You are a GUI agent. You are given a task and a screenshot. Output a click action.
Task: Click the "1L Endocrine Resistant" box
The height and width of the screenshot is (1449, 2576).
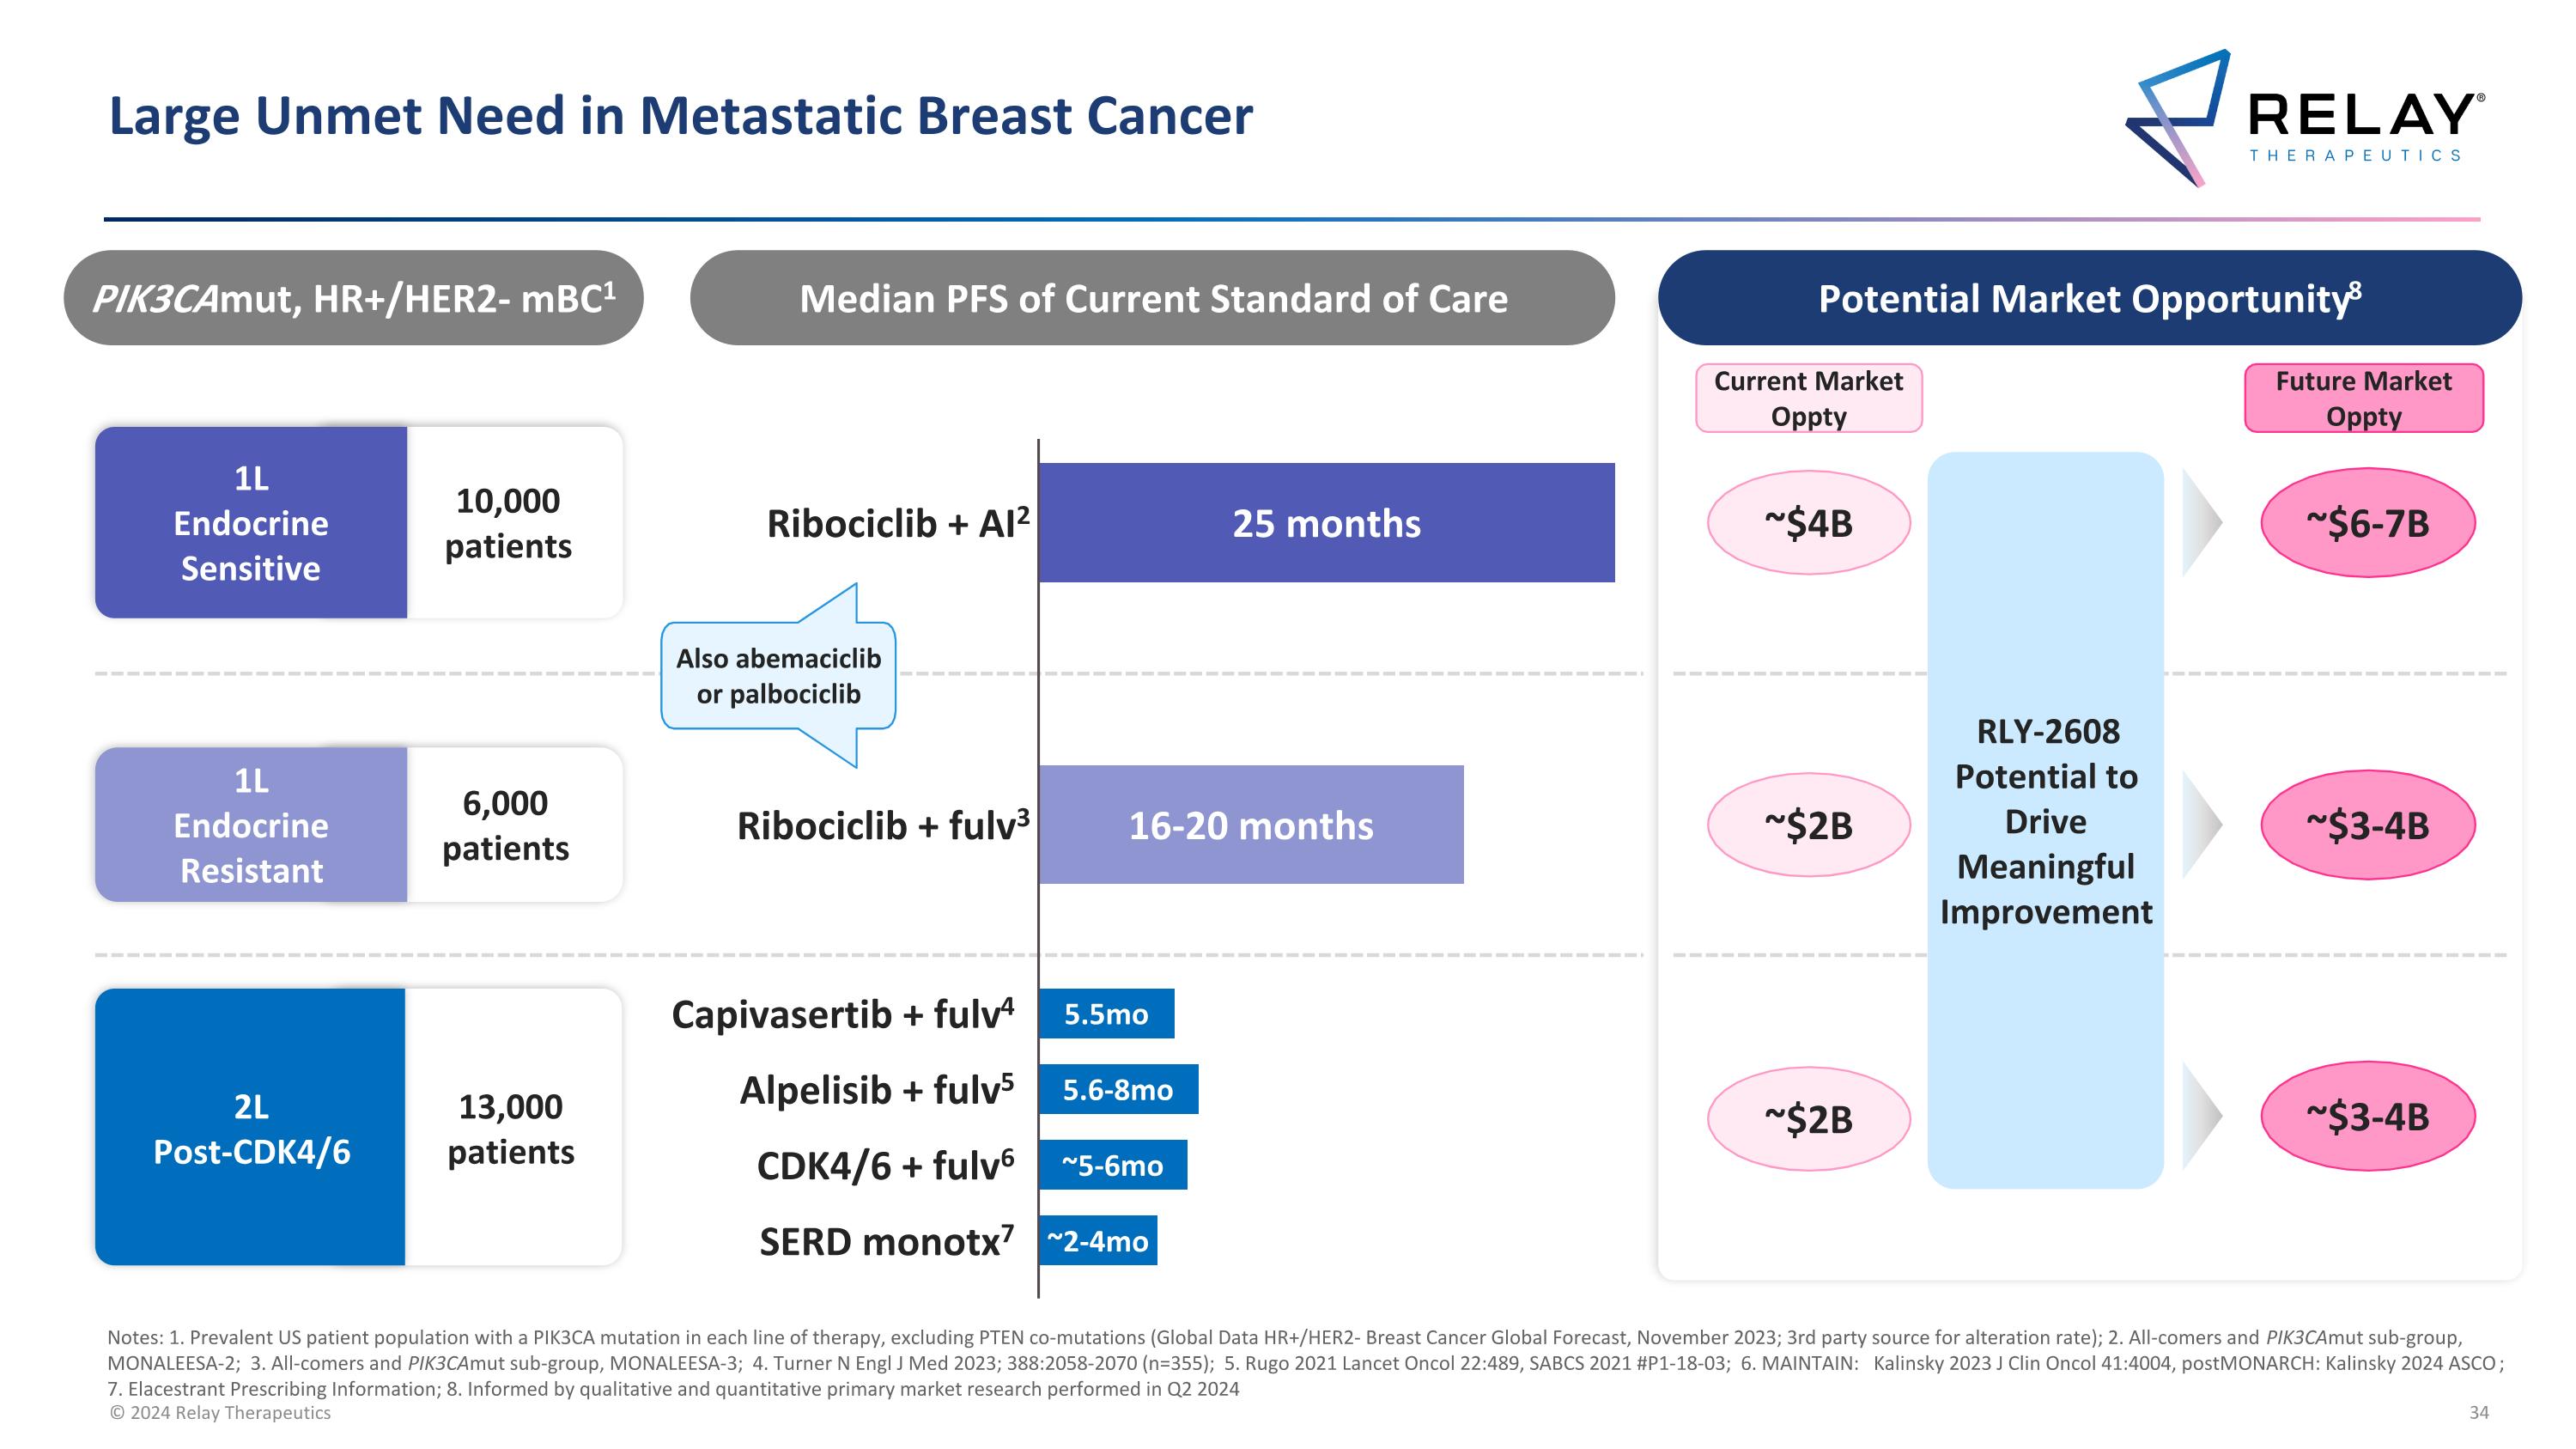click(x=251, y=825)
